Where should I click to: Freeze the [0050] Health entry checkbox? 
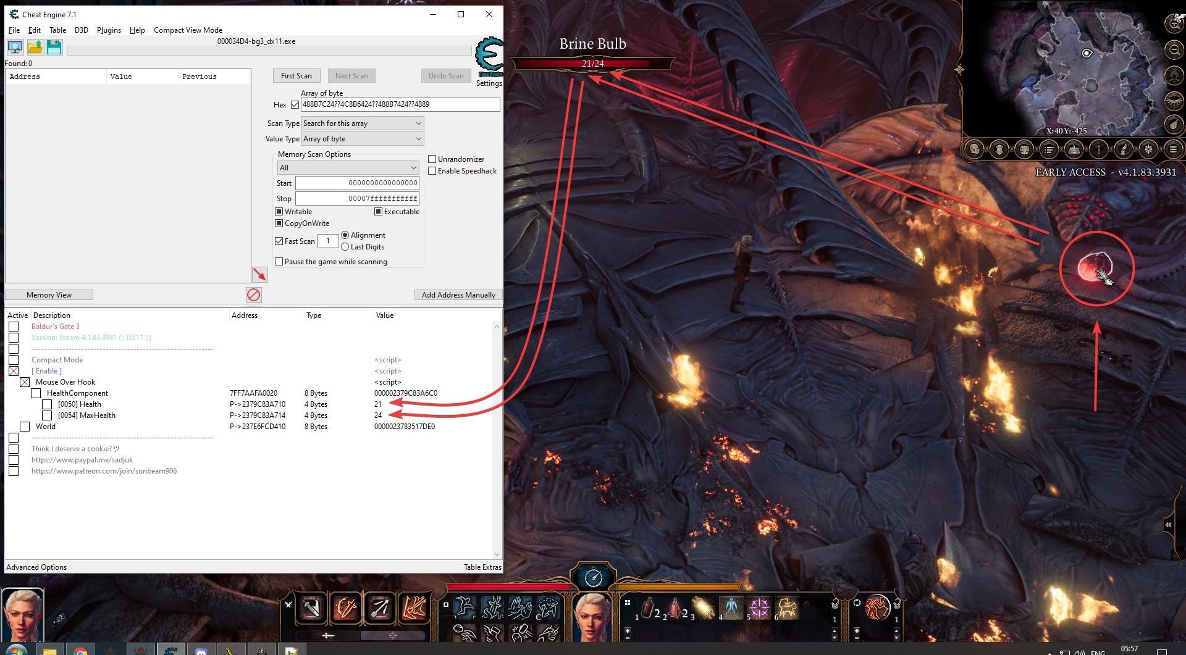(x=47, y=404)
